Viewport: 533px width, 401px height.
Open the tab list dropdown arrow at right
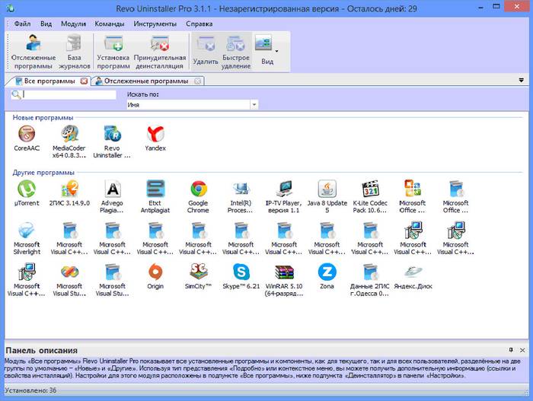[x=522, y=81]
